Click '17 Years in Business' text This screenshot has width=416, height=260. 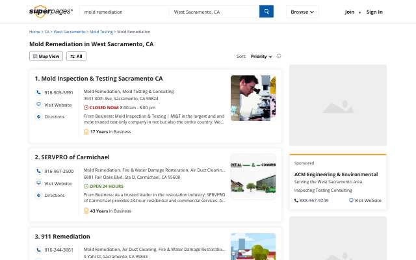coord(110,131)
